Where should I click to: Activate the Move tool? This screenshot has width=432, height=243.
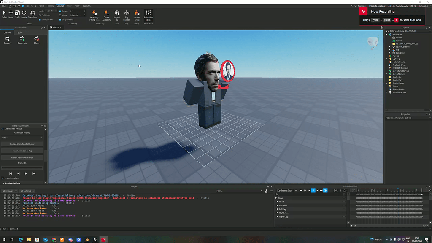pyautogui.click(x=11, y=14)
